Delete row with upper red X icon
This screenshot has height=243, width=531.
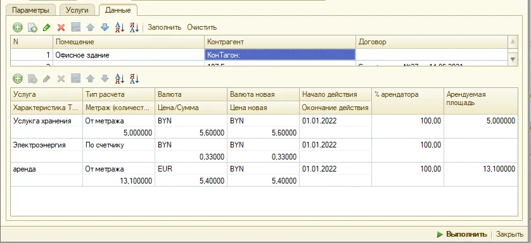tap(61, 27)
